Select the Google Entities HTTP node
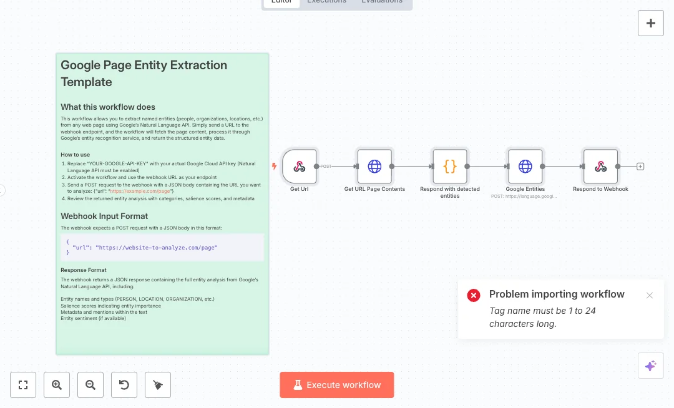674x408 pixels. (525, 167)
